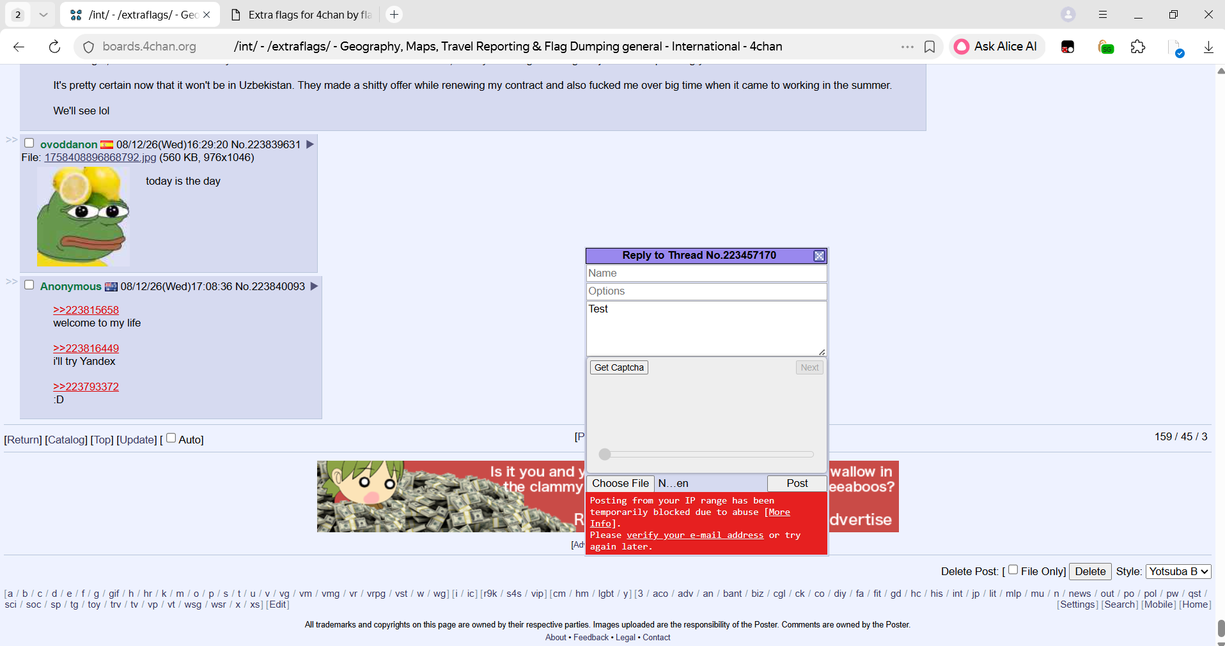Open the Legal footer link

pos(625,638)
